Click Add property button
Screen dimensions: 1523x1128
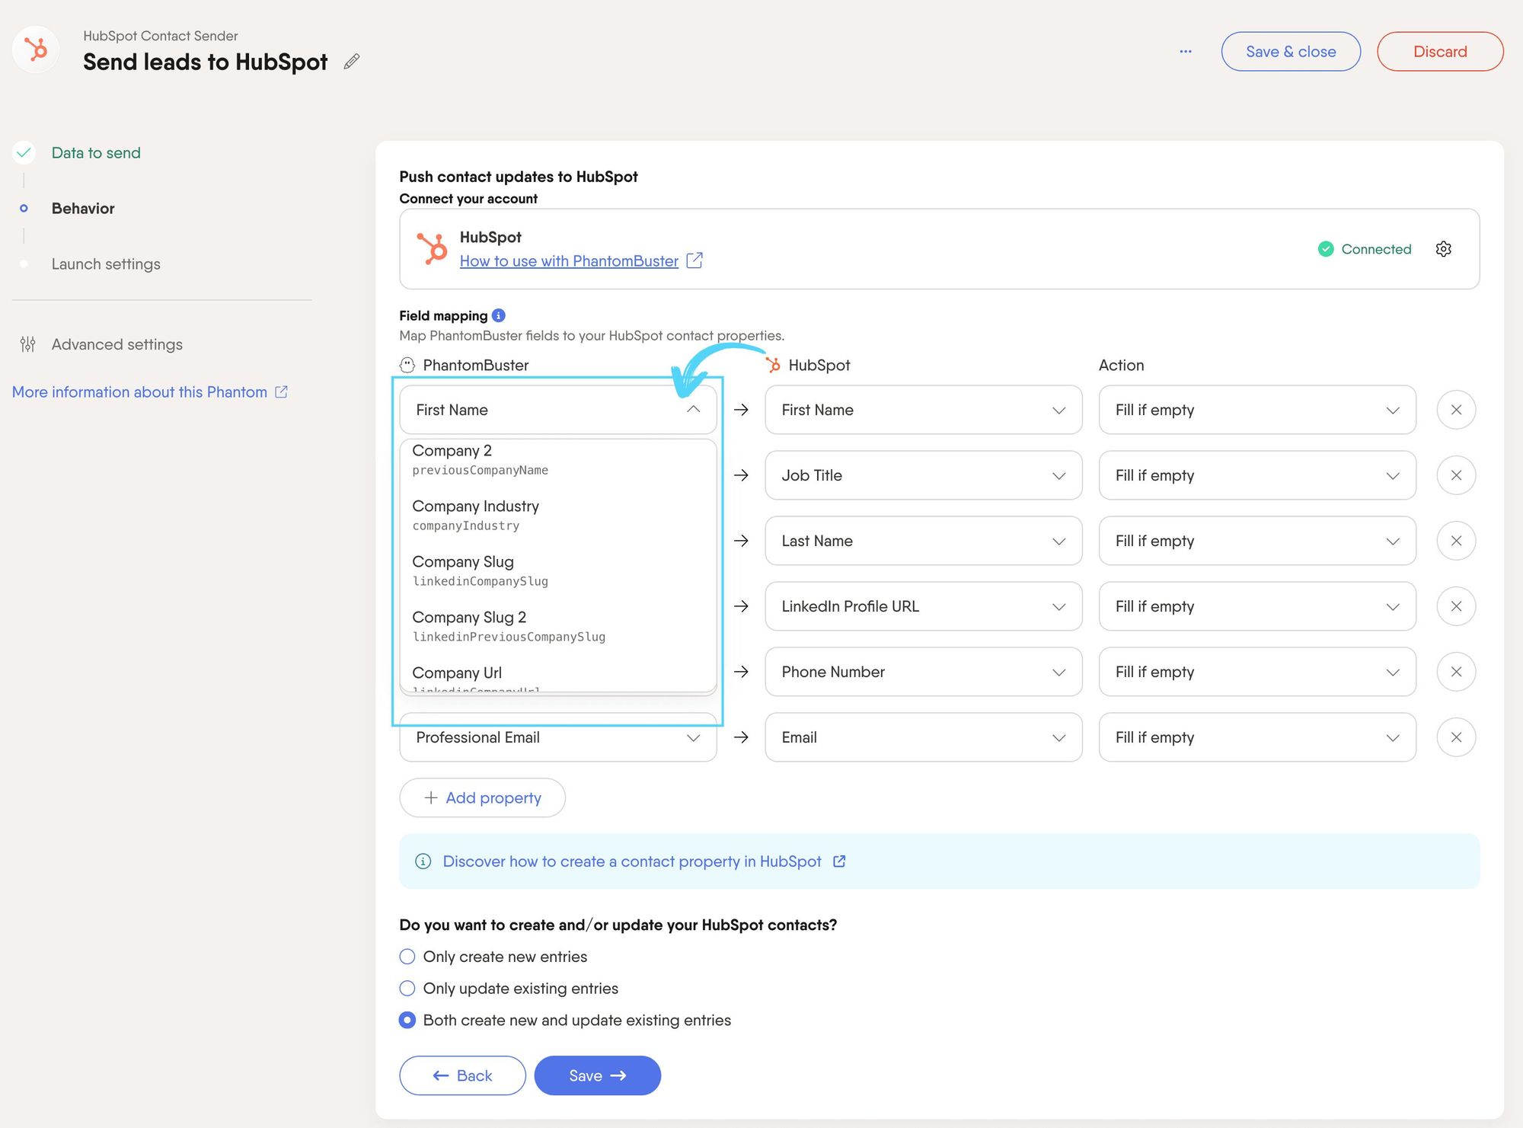point(482,797)
